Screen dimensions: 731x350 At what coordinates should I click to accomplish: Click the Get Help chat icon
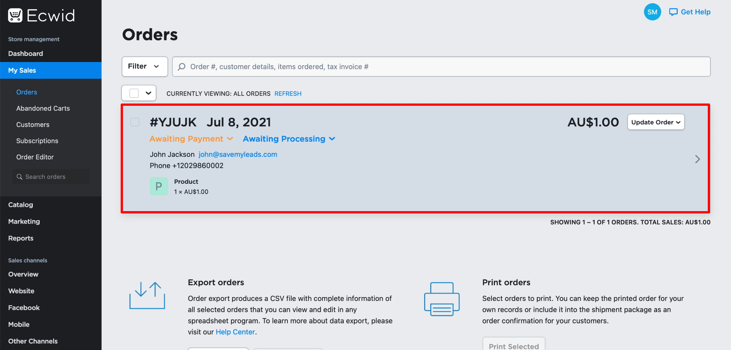coord(673,12)
